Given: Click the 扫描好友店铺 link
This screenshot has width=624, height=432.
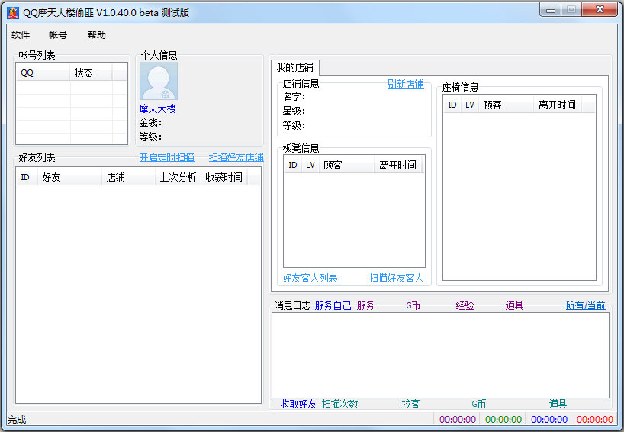Looking at the screenshot, I should click(x=236, y=157).
